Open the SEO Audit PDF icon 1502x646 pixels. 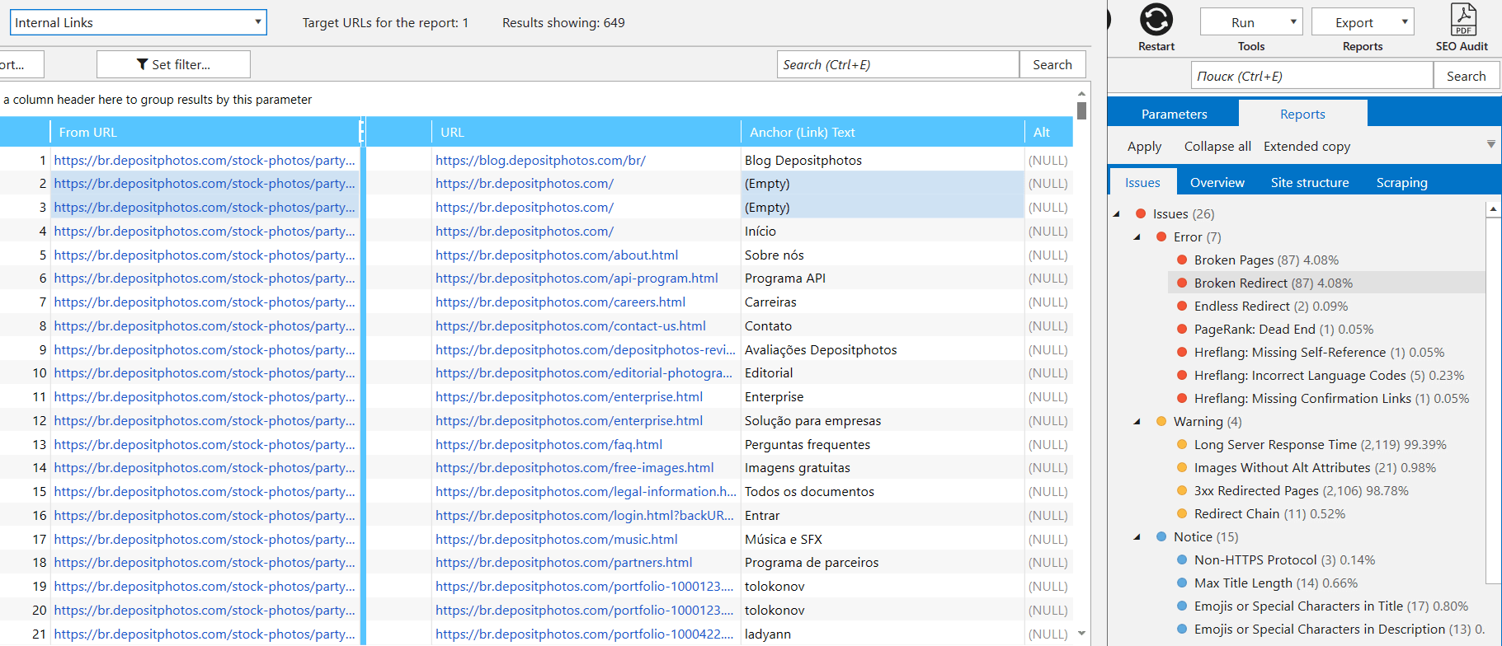click(1462, 20)
